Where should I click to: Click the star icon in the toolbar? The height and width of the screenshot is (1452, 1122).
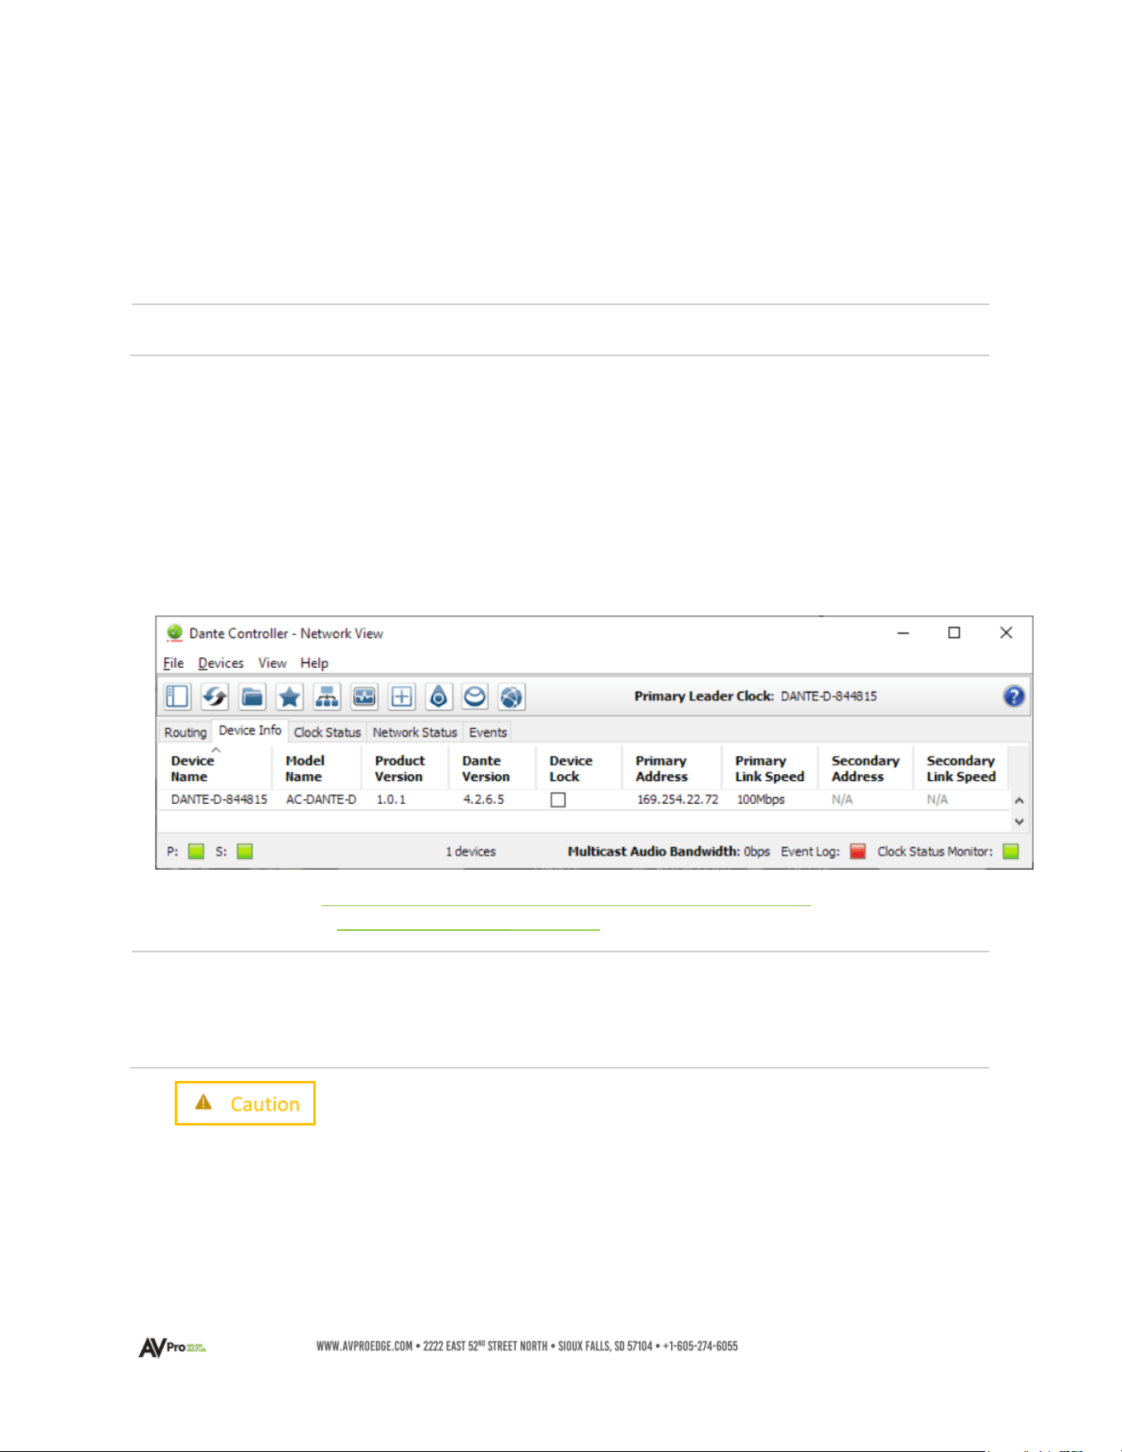pos(289,697)
